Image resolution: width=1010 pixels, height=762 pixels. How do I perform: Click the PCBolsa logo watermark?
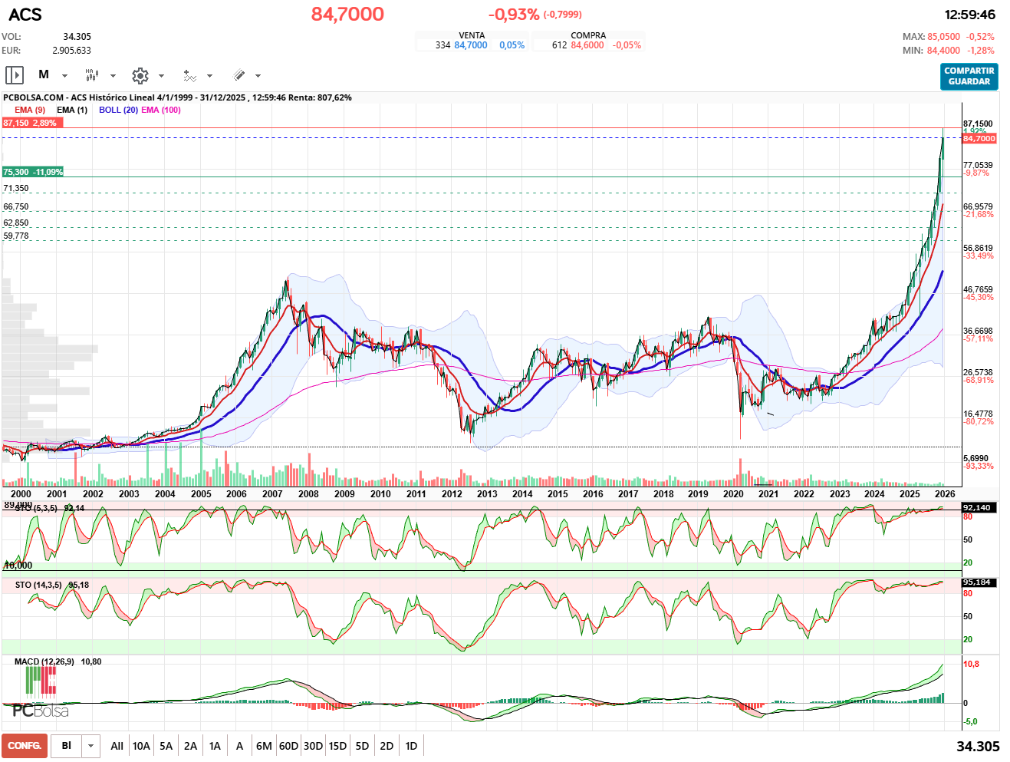[41, 711]
